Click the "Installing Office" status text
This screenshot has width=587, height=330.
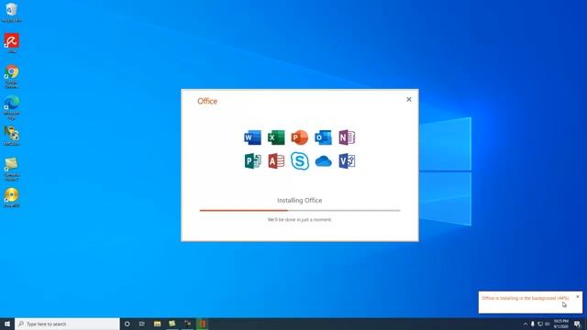click(300, 200)
